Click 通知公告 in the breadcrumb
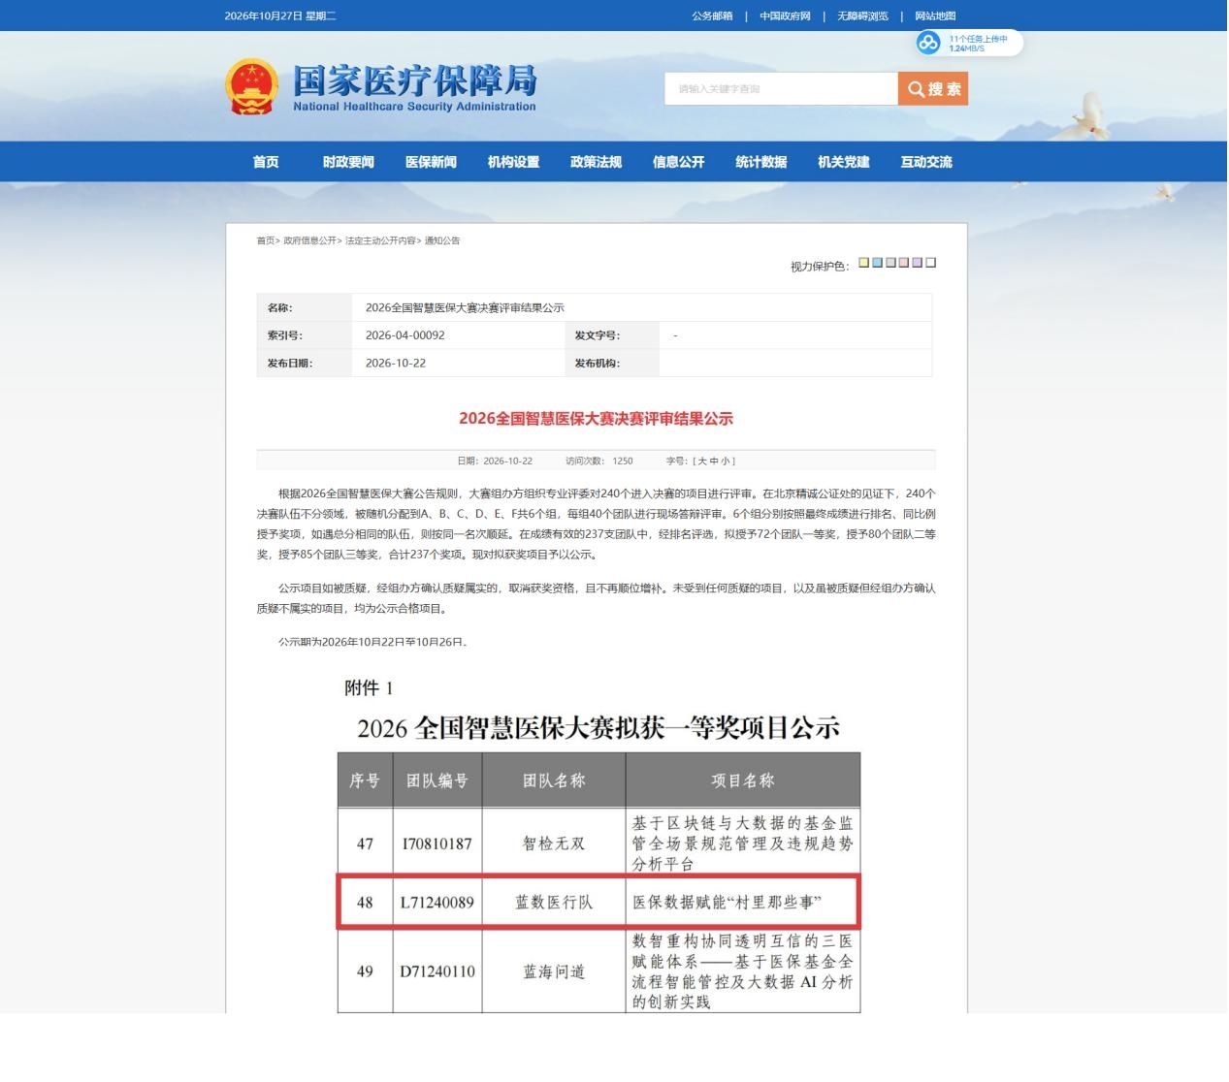Screen dimensions: 1229x1082 (x=442, y=240)
